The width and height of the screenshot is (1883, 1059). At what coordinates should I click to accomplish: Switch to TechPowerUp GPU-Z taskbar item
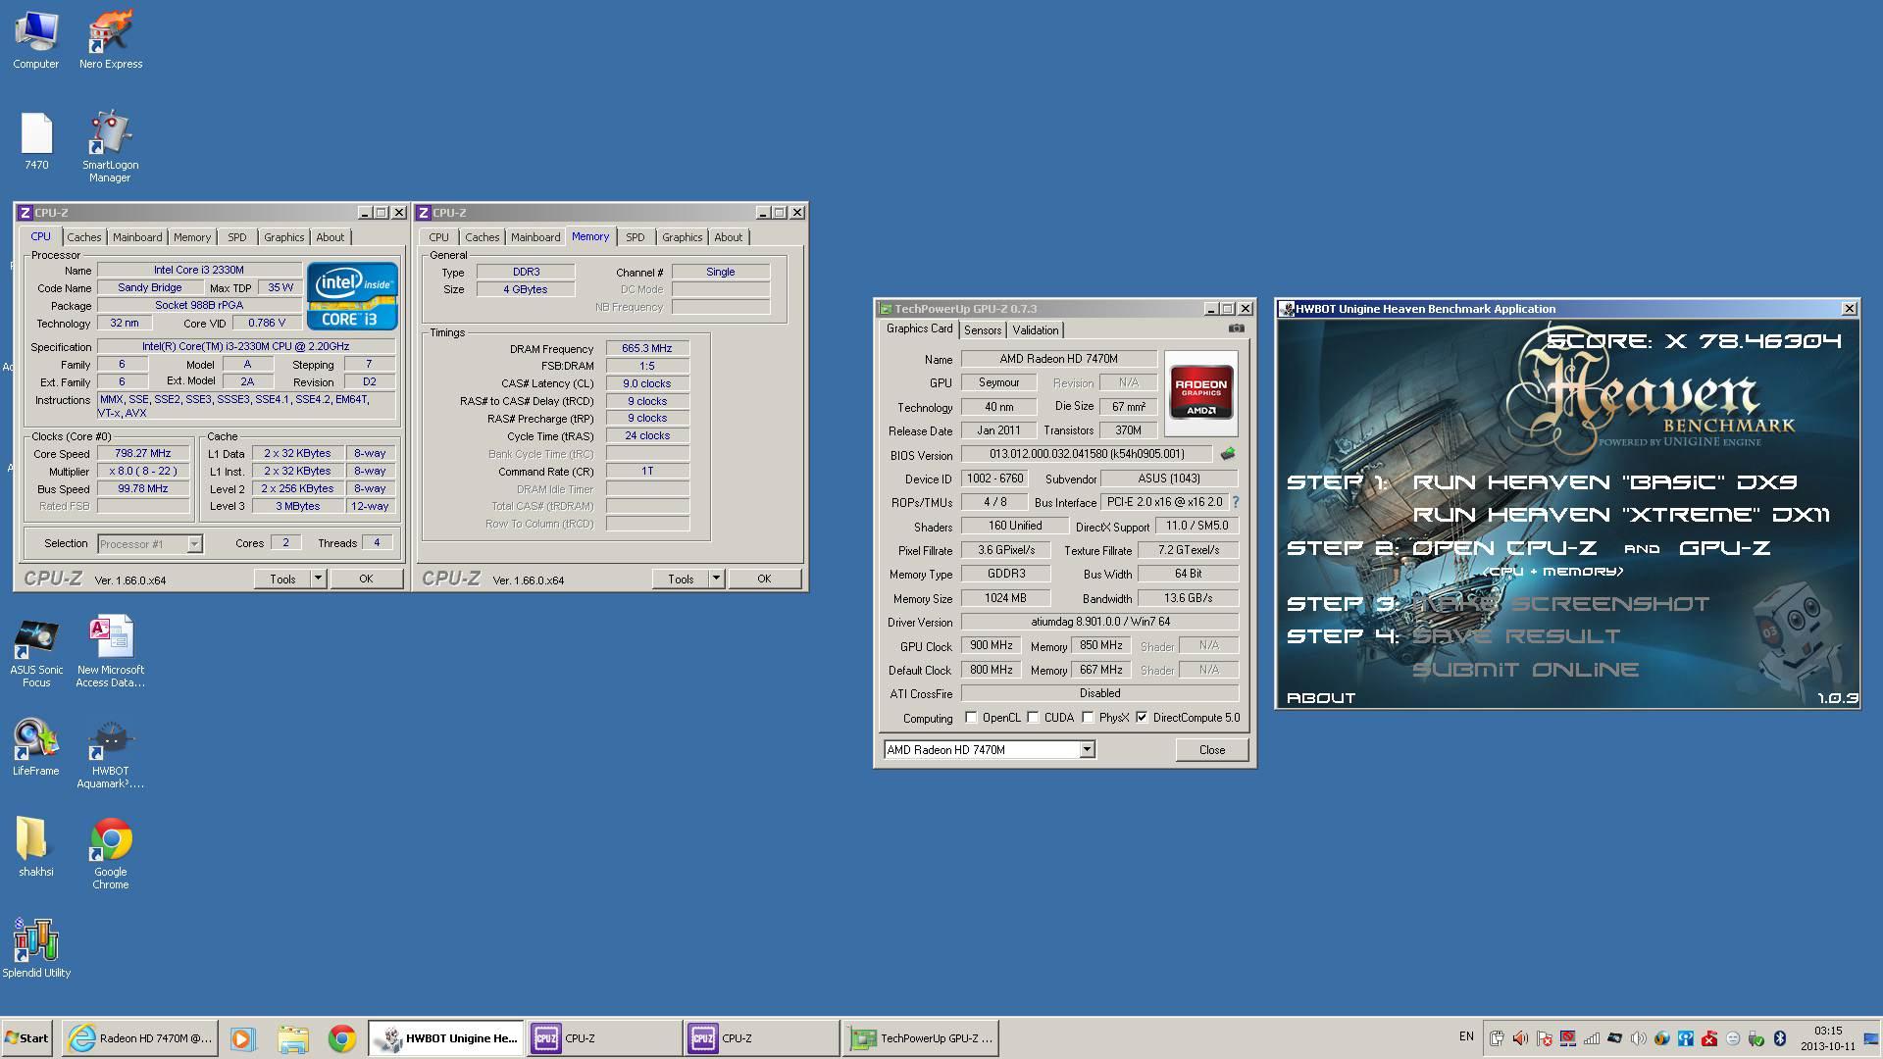coord(919,1038)
